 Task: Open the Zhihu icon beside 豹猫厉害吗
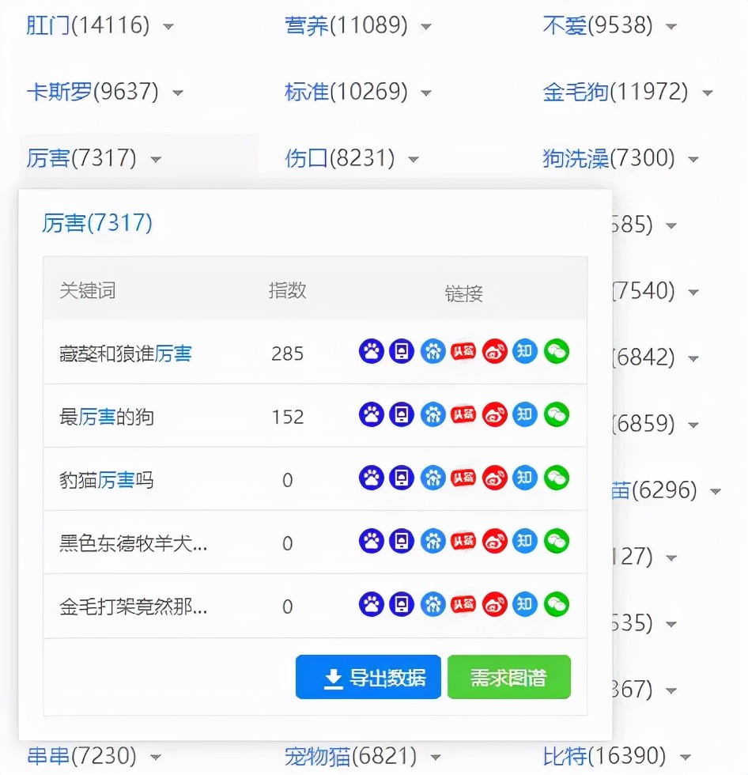point(525,478)
